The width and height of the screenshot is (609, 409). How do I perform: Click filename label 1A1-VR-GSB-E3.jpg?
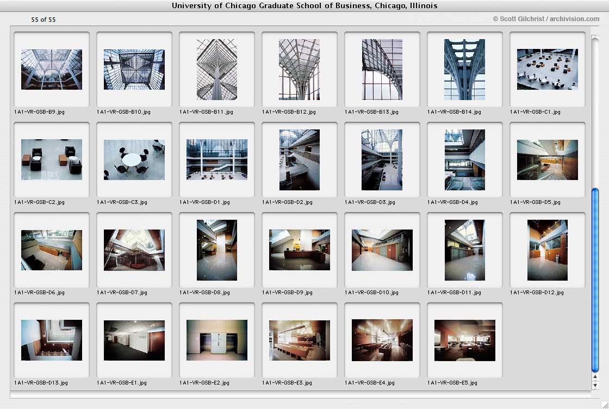(x=287, y=383)
